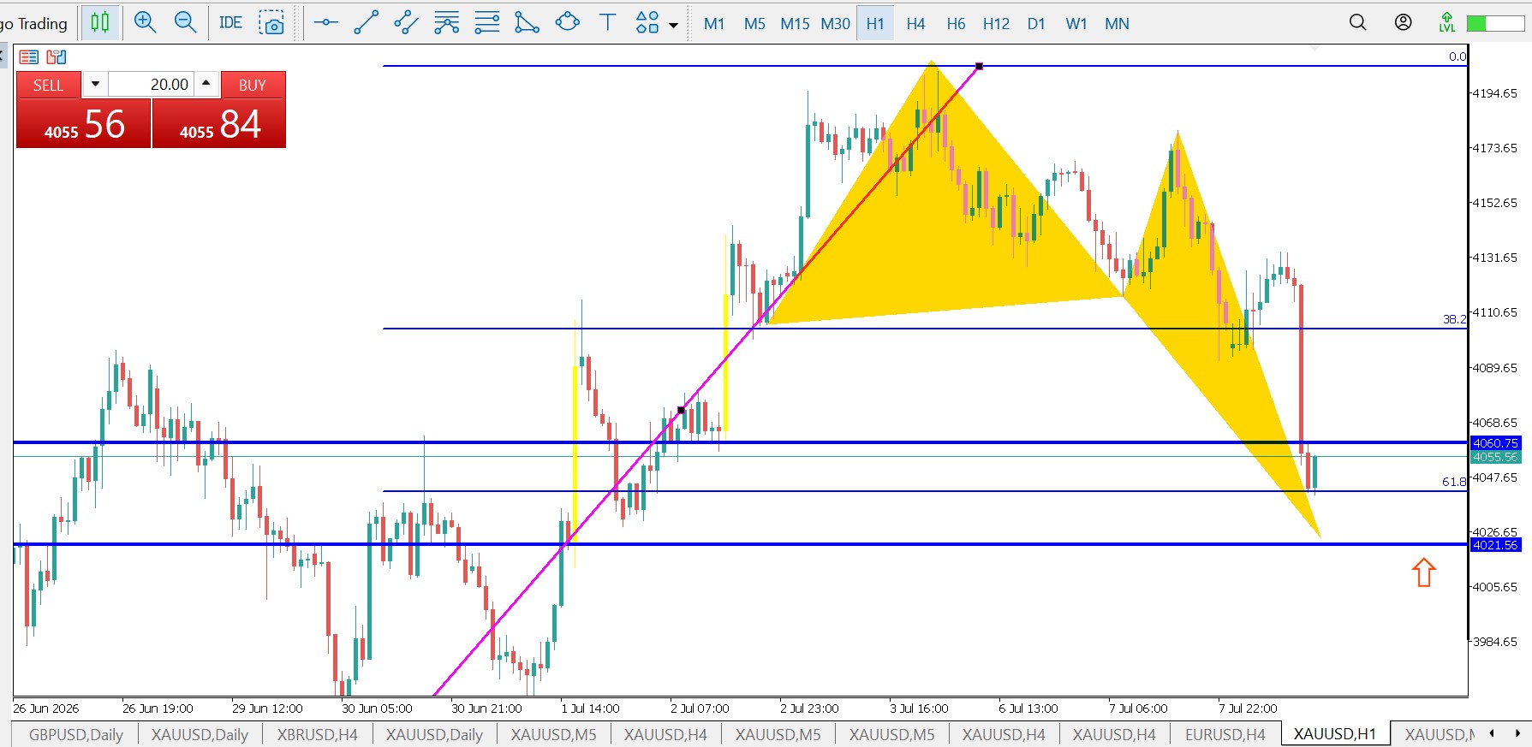The width and height of the screenshot is (1532, 747).
Task: Click the 61.8 Fibonacci level label
Action: [1454, 482]
